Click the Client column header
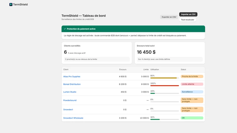237x133 pixels. coord(66,69)
